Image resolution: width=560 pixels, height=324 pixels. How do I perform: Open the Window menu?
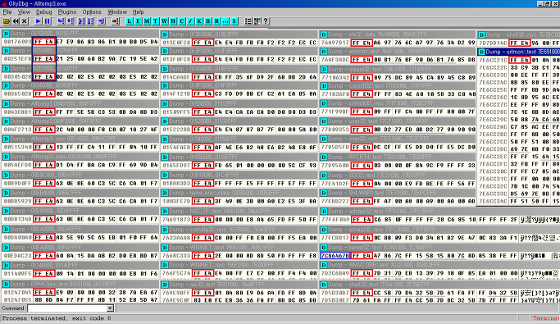117,11
